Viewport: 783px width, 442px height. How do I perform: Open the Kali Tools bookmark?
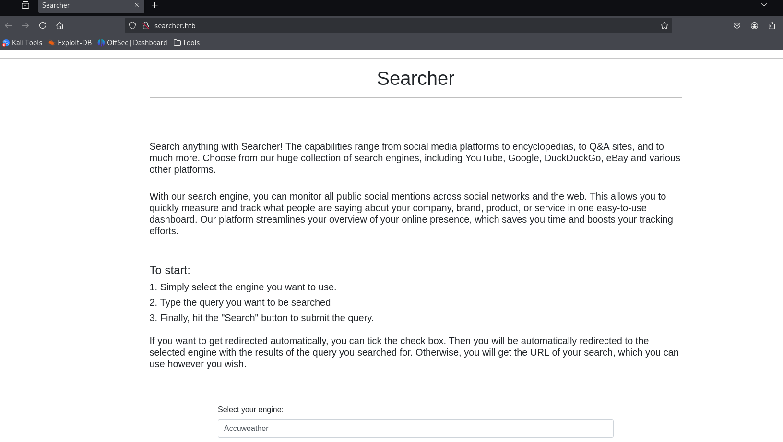pos(23,43)
